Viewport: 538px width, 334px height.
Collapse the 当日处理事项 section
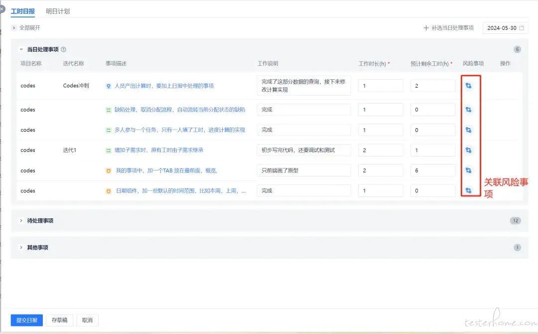coord(21,49)
